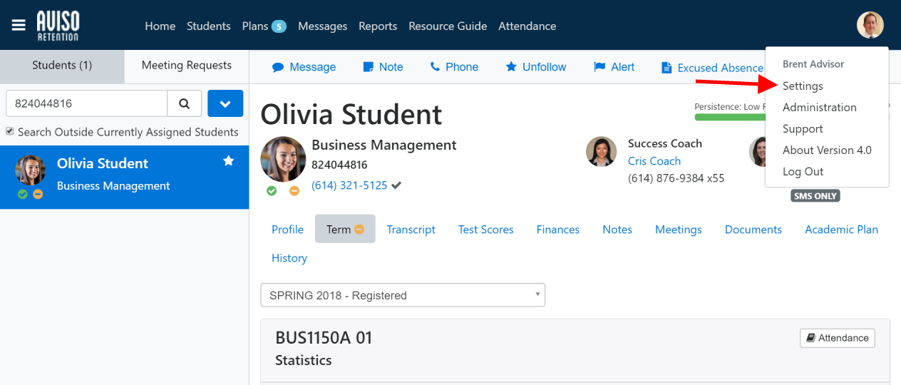Click the star on Olivia Student row
This screenshot has width=901, height=385.
tap(229, 161)
